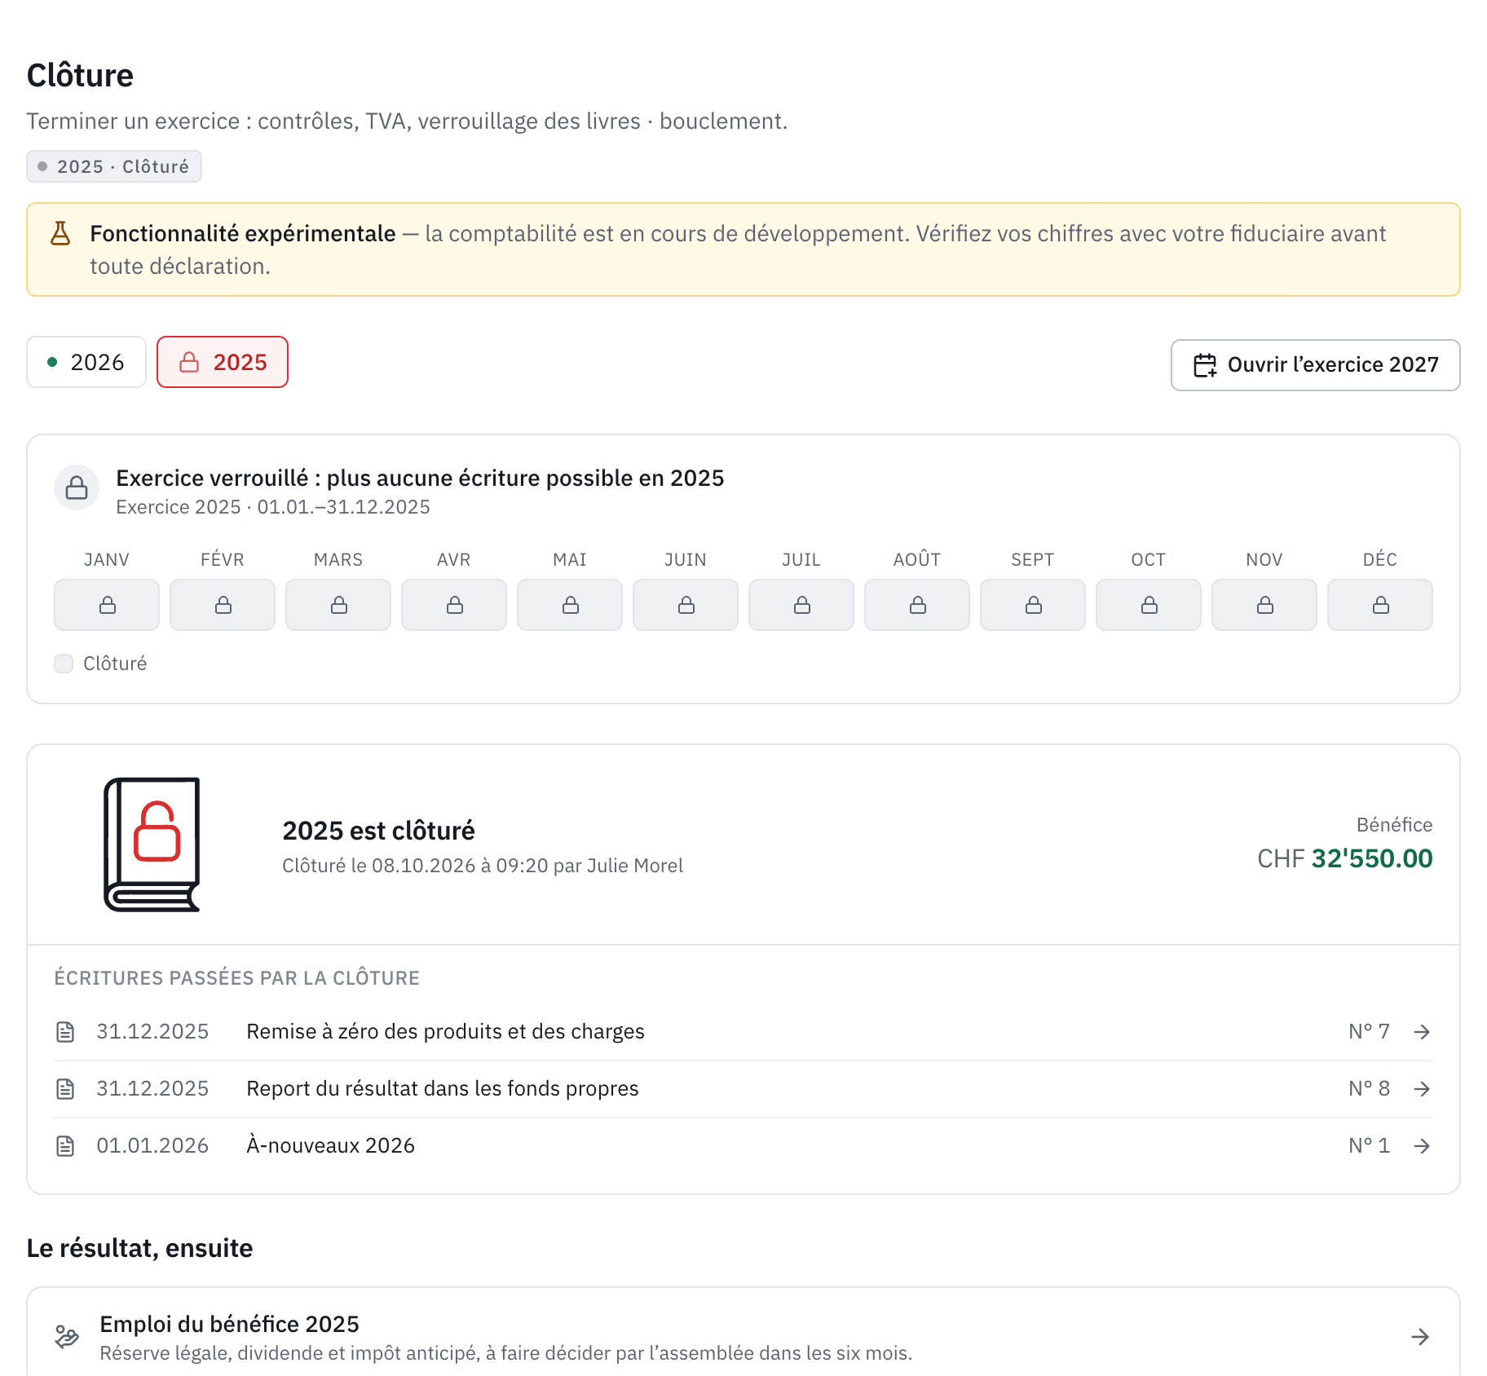
Task: Open arrow for entry N° 7
Action: tap(1422, 1032)
